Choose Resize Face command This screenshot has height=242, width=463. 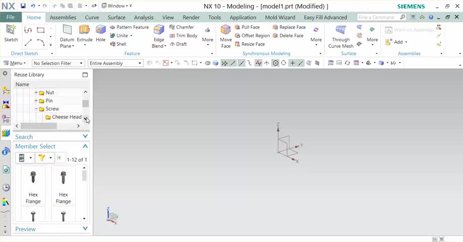(x=250, y=44)
